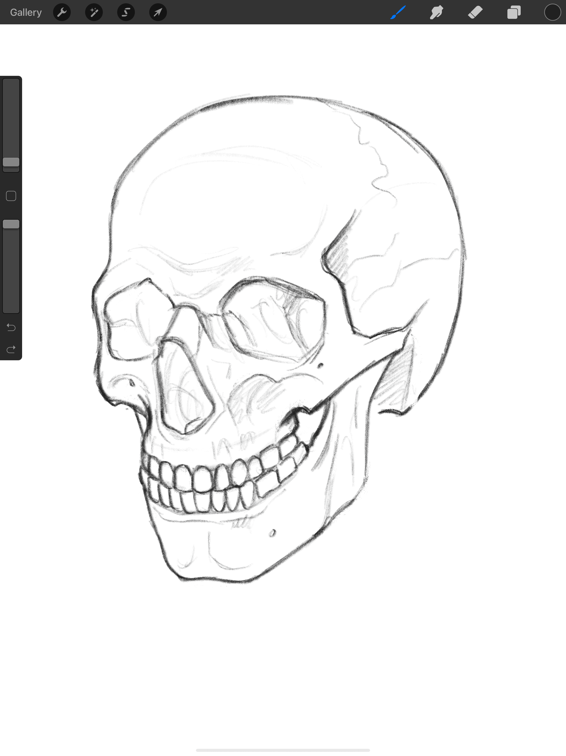
Task: Activate the Selection S-shaped tool
Action: [x=126, y=12]
